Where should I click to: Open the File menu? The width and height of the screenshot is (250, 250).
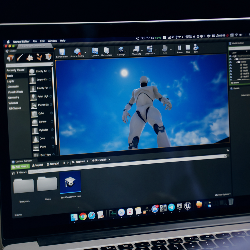coord(35,41)
